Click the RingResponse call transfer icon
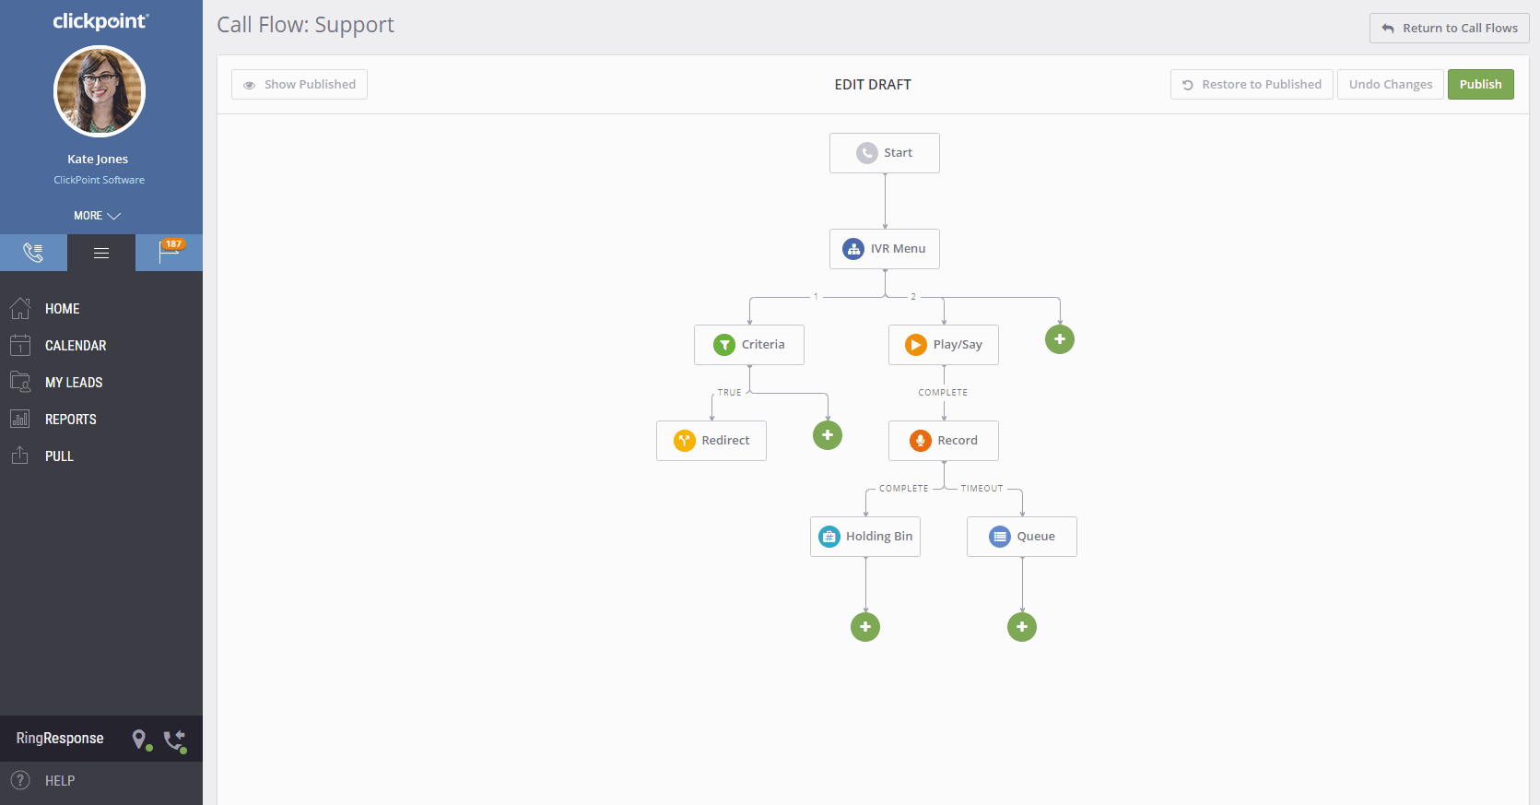This screenshot has width=1540, height=805. pos(174,740)
